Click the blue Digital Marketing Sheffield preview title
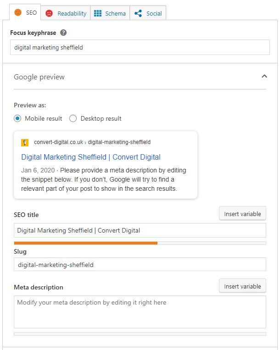This screenshot has width=280, height=350. click(91, 157)
